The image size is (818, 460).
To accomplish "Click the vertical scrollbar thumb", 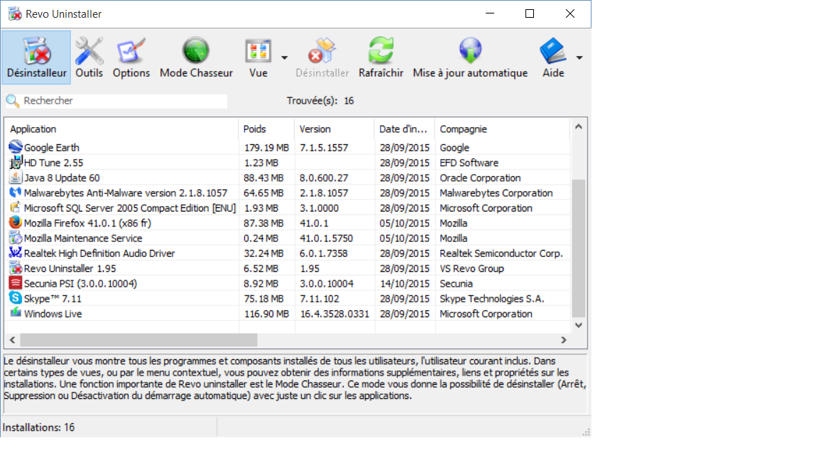I will [x=578, y=248].
